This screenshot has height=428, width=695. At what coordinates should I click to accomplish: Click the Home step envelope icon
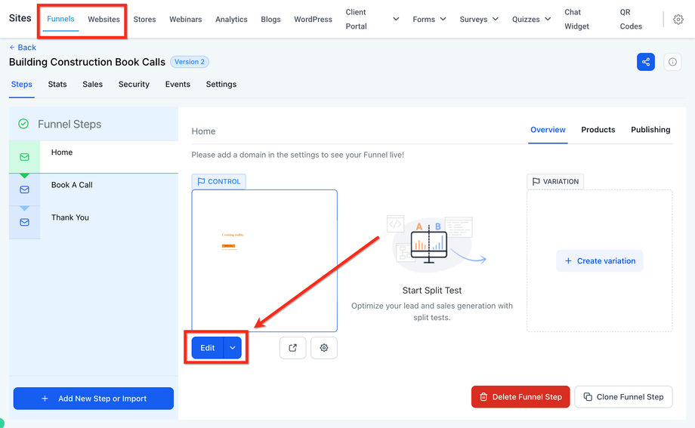[24, 157]
